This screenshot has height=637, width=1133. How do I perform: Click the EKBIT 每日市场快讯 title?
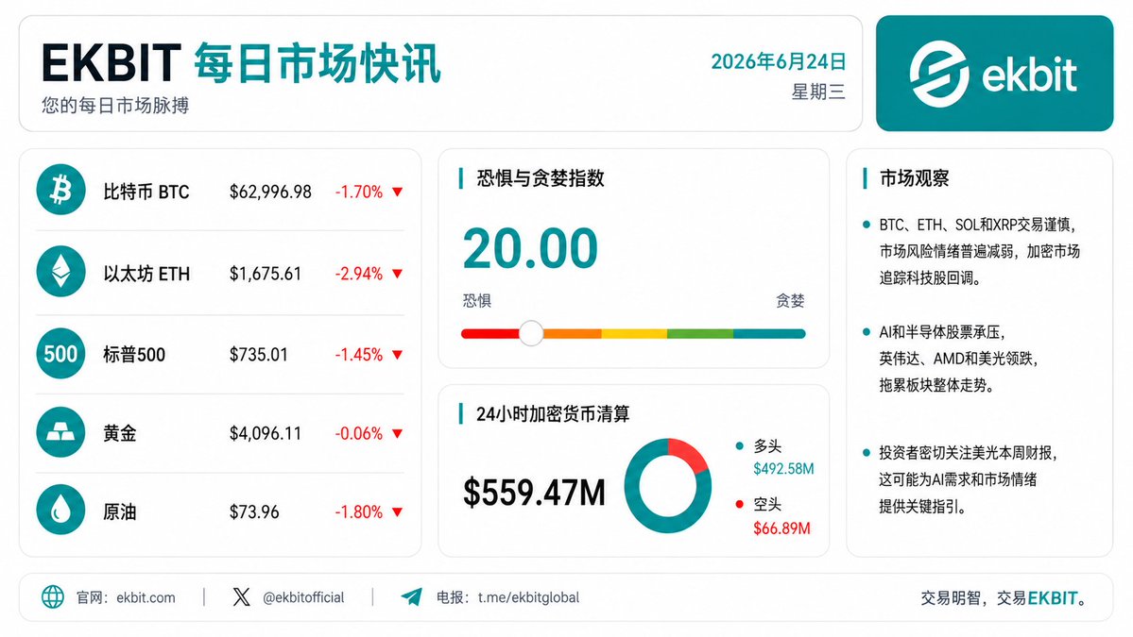click(x=241, y=63)
